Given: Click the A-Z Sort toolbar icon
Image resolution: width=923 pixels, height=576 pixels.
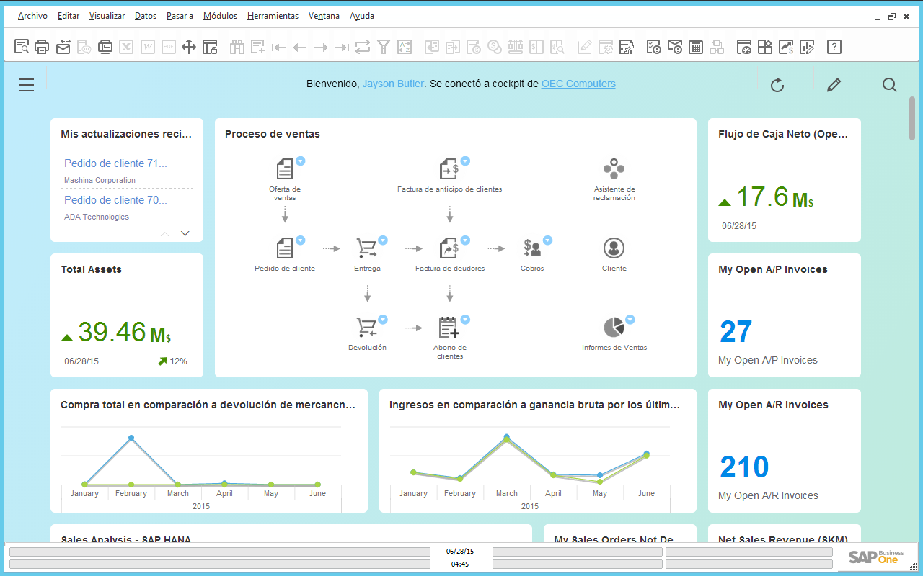Looking at the screenshot, I should [405, 47].
